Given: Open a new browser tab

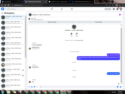Looking at the screenshot, I should tap(96, 2).
